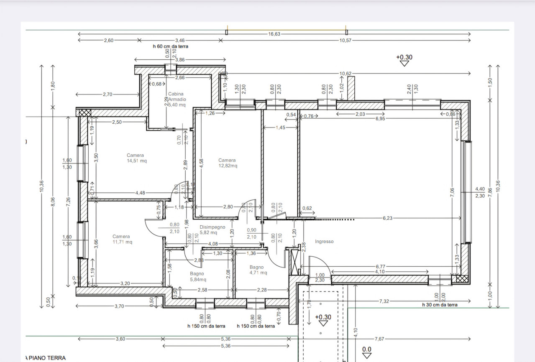535x362 pixels.
Task: Click the 'PIANO TERRA' title text
Action: [x=47, y=358]
